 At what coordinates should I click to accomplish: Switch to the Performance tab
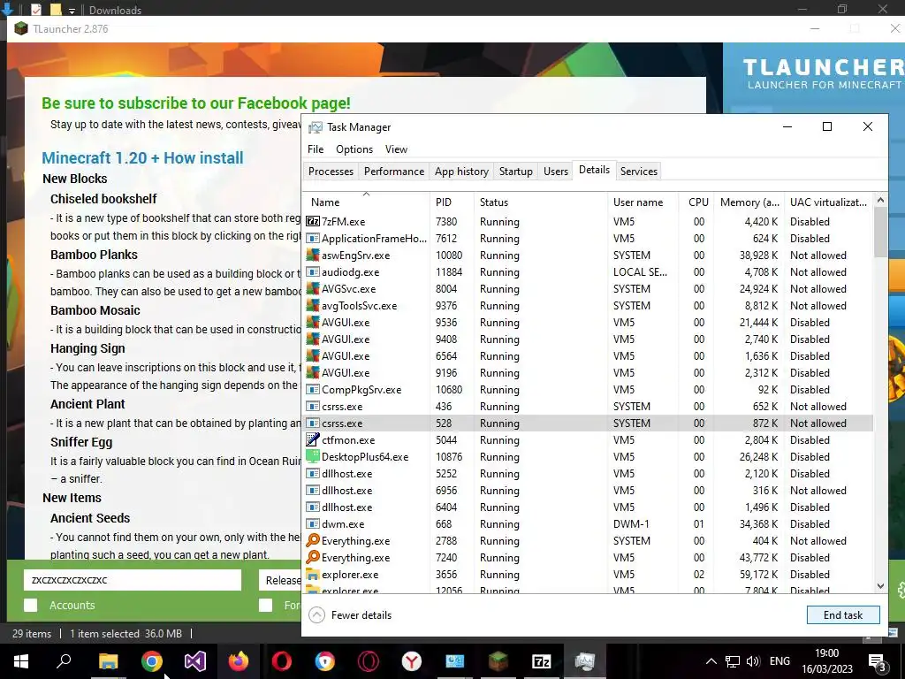[394, 172]
